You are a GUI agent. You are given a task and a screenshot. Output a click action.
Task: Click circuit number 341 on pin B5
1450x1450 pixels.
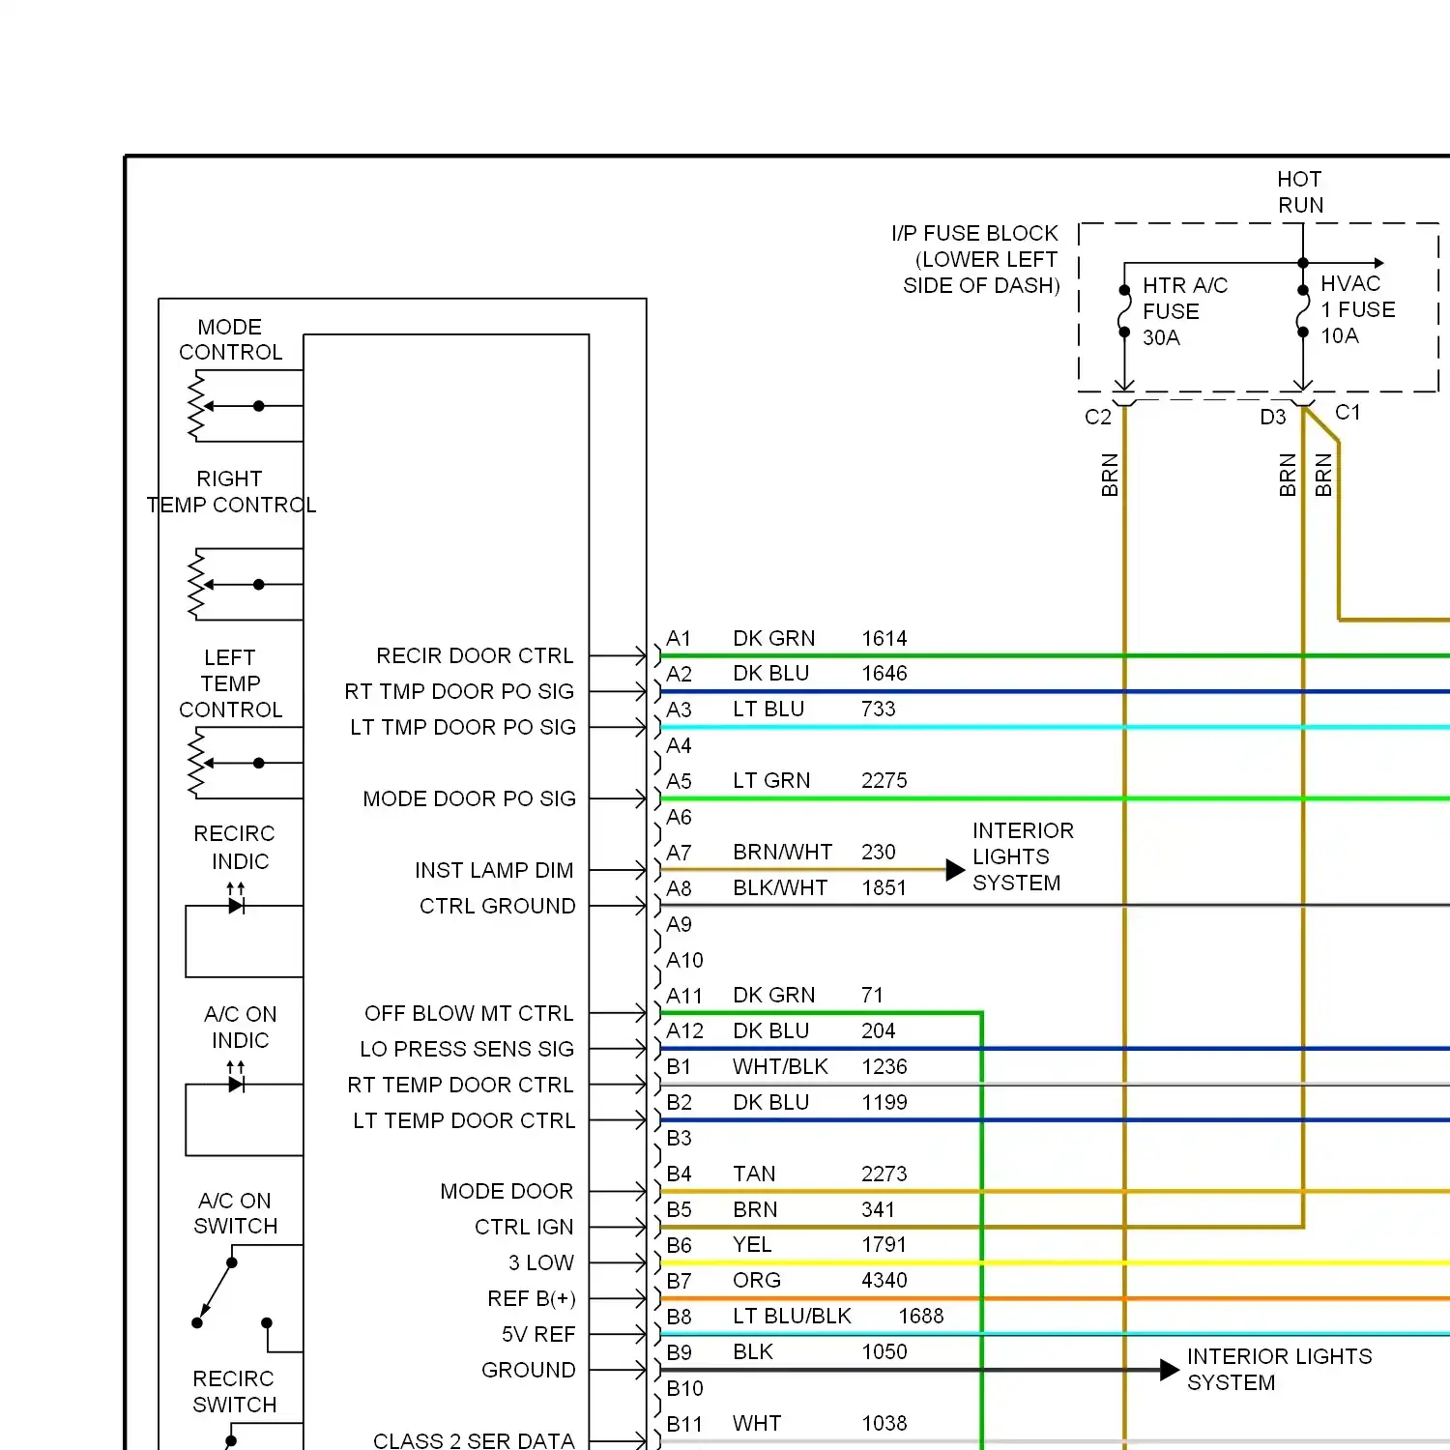click(x=879, y=1210)
